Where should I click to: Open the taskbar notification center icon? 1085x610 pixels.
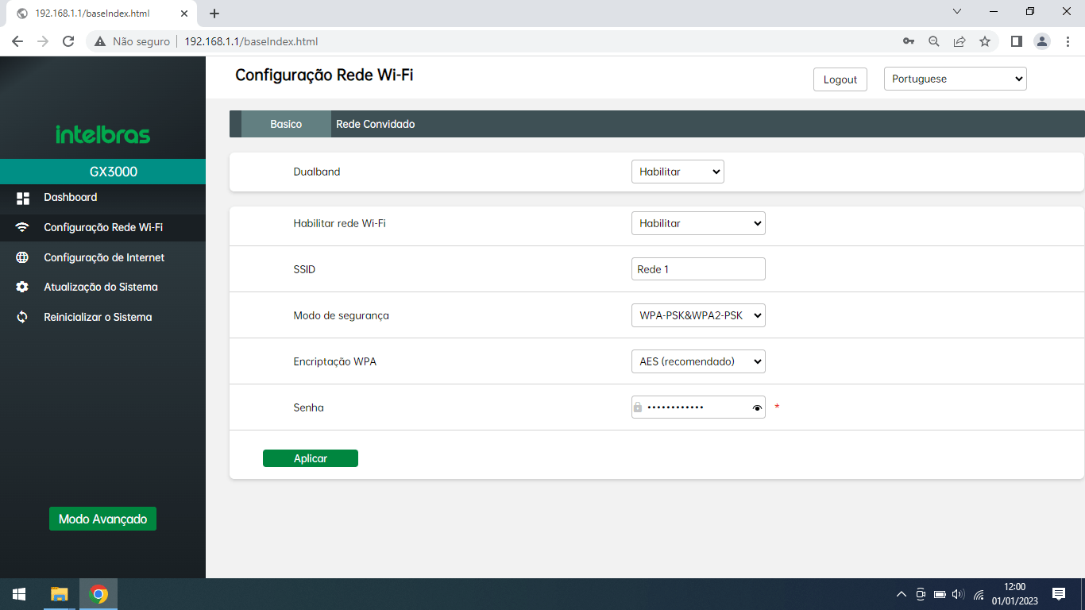pos(1059,594)
